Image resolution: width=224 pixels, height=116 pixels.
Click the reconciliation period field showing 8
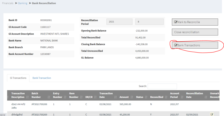149,22
